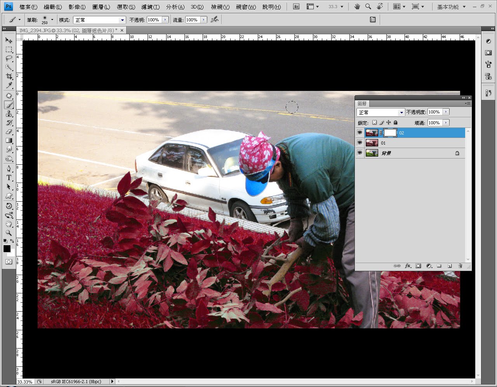
Task: Select the Rectangular Marquee tool
Action: 9,49
